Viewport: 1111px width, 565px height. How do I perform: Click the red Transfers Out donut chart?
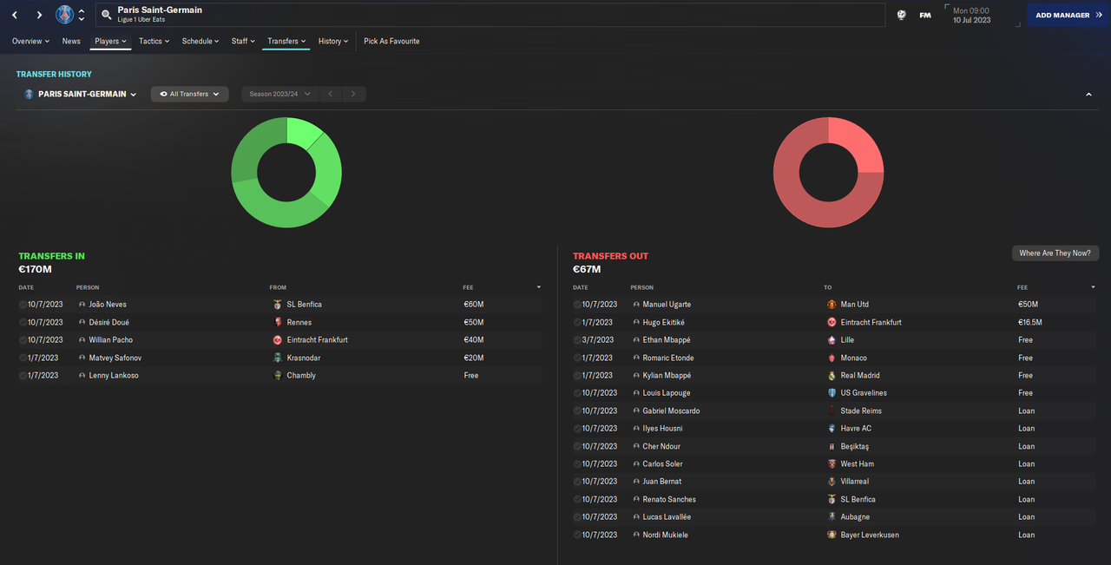pyautogui.click(x=829, y=173)
